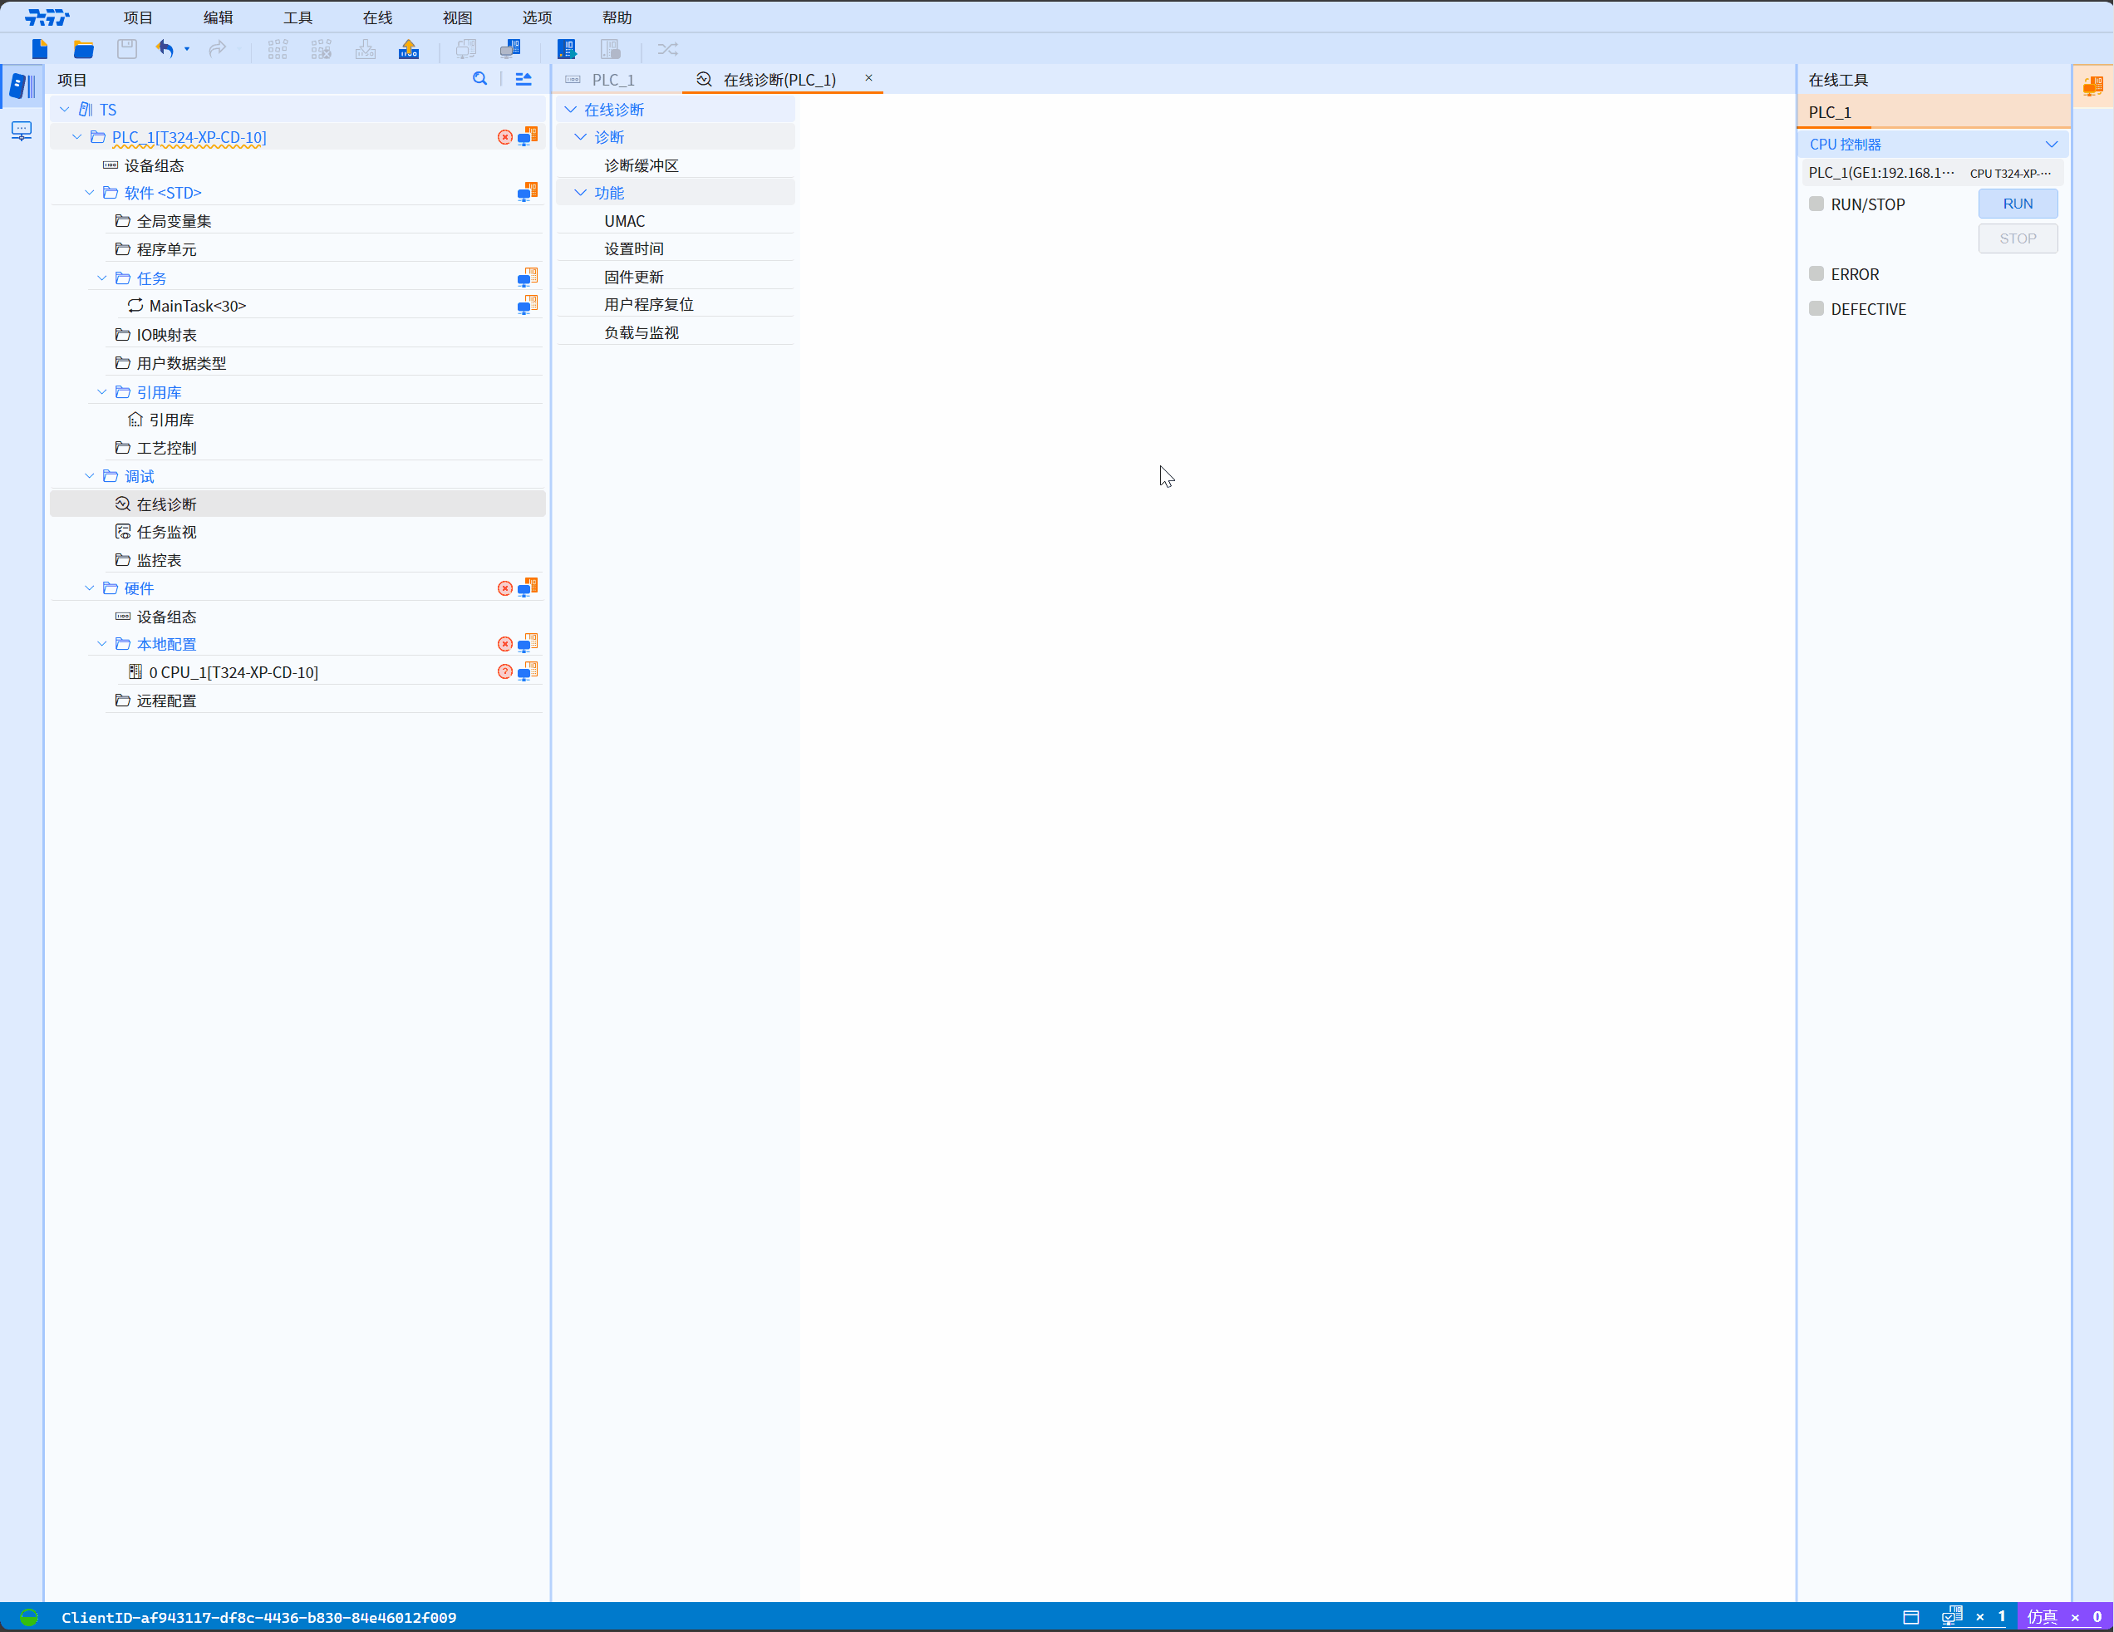Image resolution: width=2114 pixels, height=1632 pixels.
Task: Click the undo arrow icon
Action: (165, 48)
